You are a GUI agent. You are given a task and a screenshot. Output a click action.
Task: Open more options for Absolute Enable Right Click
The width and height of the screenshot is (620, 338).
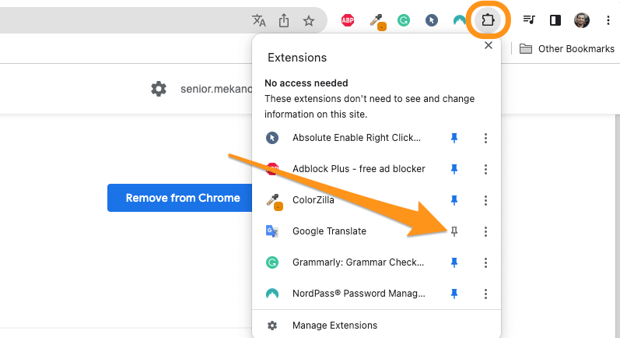(x=485, y=138)
